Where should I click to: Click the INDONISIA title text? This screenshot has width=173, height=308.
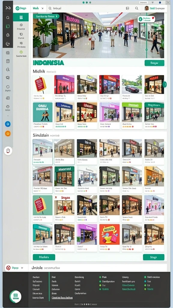(x=48, y=63)
